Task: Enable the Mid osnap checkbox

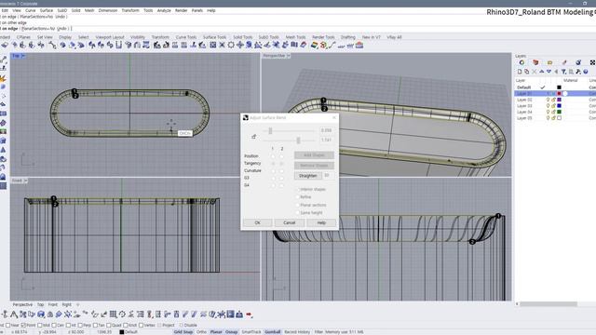Action: point(40,325)
